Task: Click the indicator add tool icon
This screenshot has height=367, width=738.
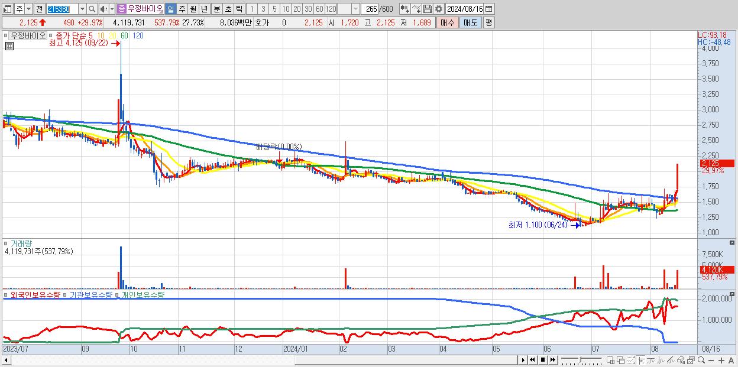Action: 404,9
